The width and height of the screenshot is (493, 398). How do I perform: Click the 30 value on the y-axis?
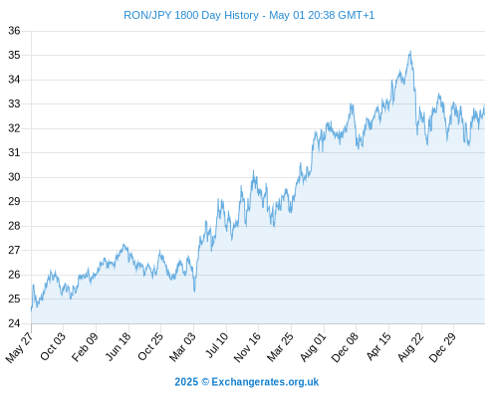[14, 177]
